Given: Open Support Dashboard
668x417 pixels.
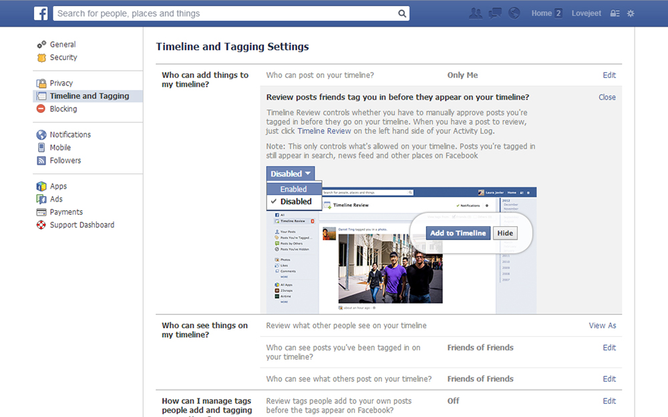Looking at the screenshot, I should pos(82,225).
